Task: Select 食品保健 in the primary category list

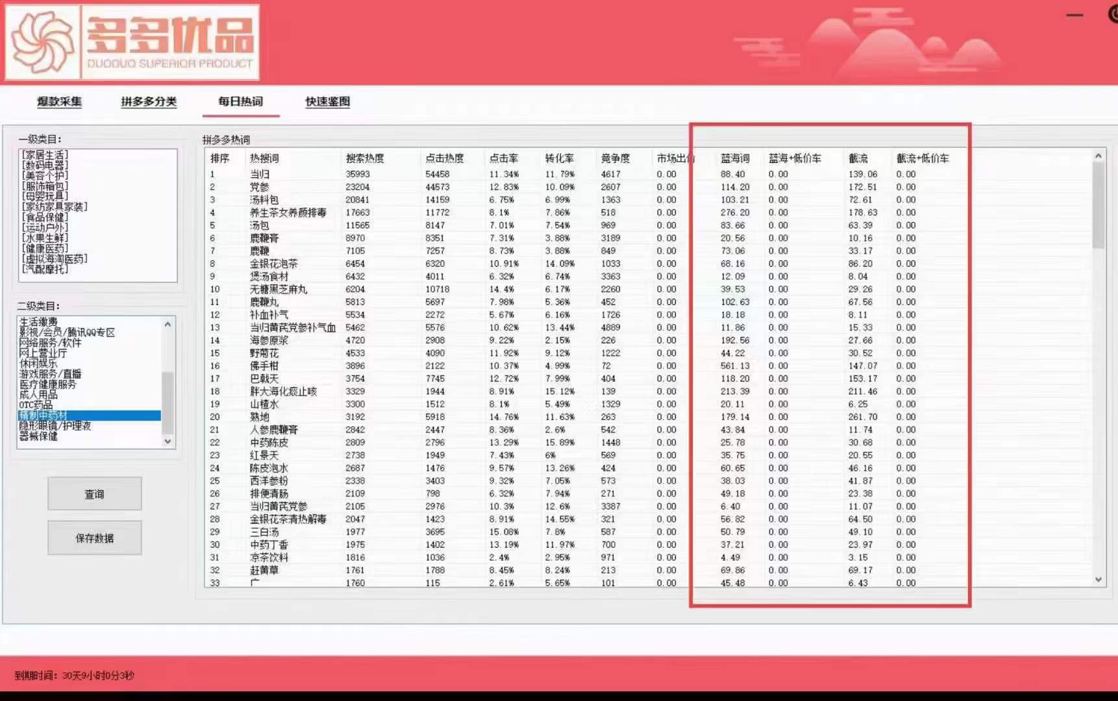Action: point(44,217)
